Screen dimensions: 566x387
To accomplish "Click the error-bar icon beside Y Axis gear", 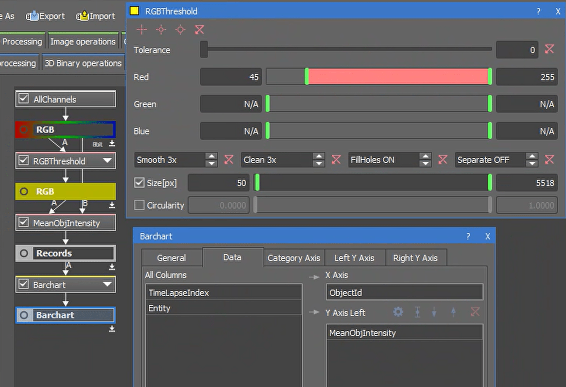I will point(417,312).
